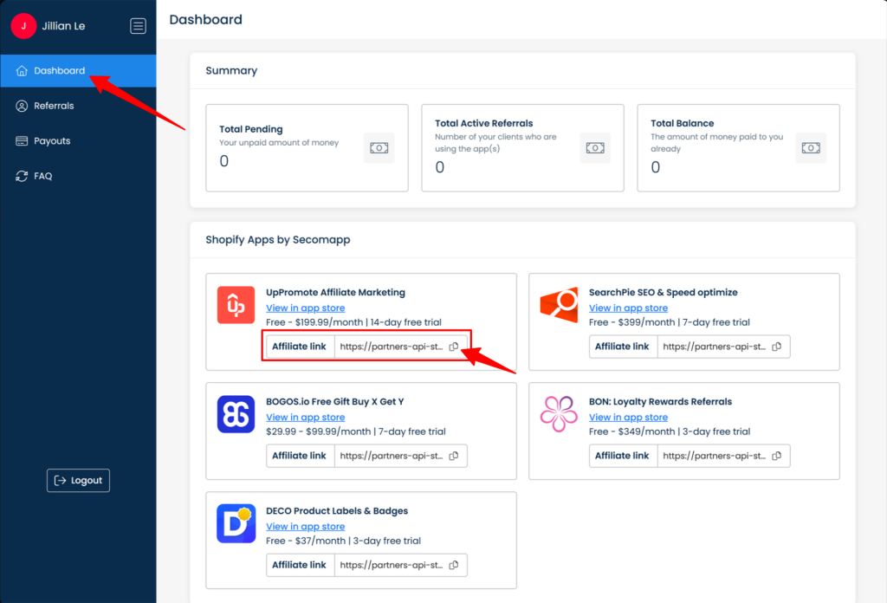Click the DECO Product Labels & Badges title
887x603 pixels.
337,511
